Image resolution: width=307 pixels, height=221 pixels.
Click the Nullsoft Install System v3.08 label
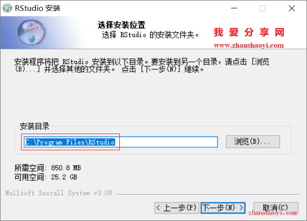tap(59, 193)
